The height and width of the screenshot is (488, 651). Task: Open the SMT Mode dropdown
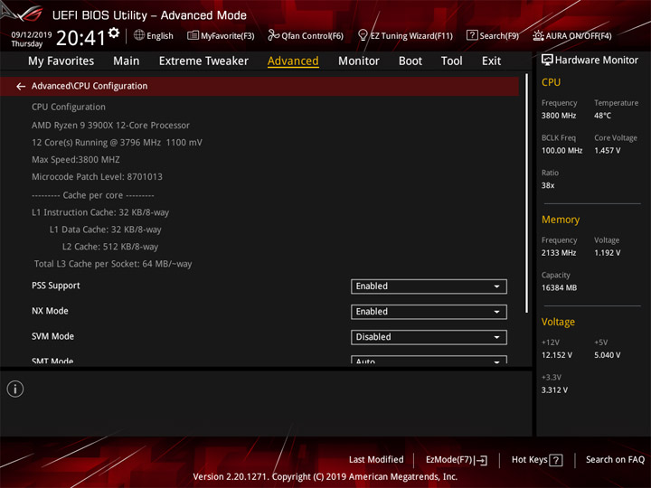pos(429,360)
